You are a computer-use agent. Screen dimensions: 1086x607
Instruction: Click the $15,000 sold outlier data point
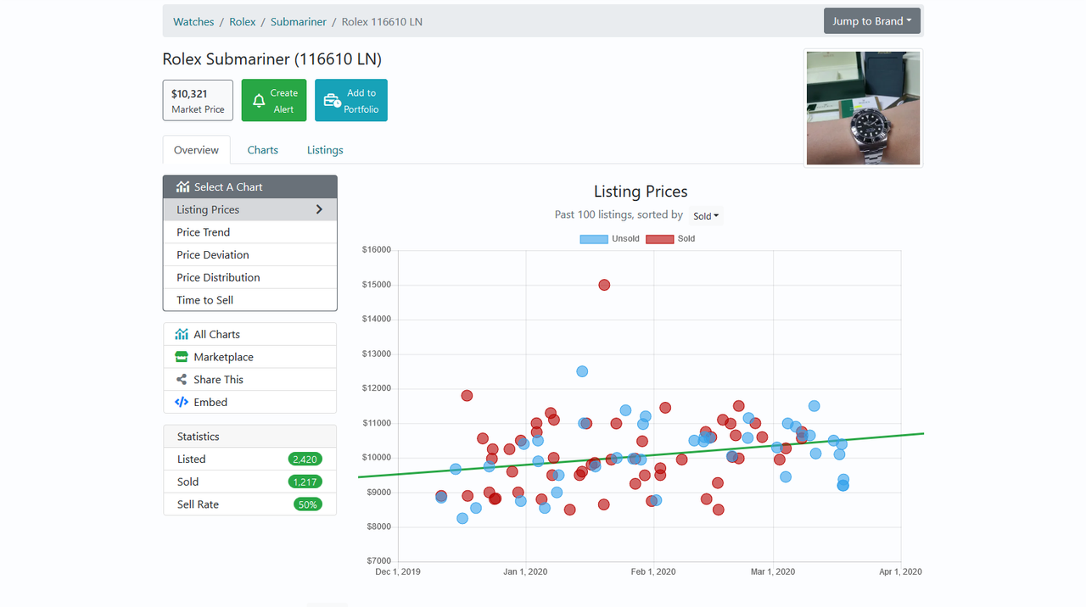604,285
